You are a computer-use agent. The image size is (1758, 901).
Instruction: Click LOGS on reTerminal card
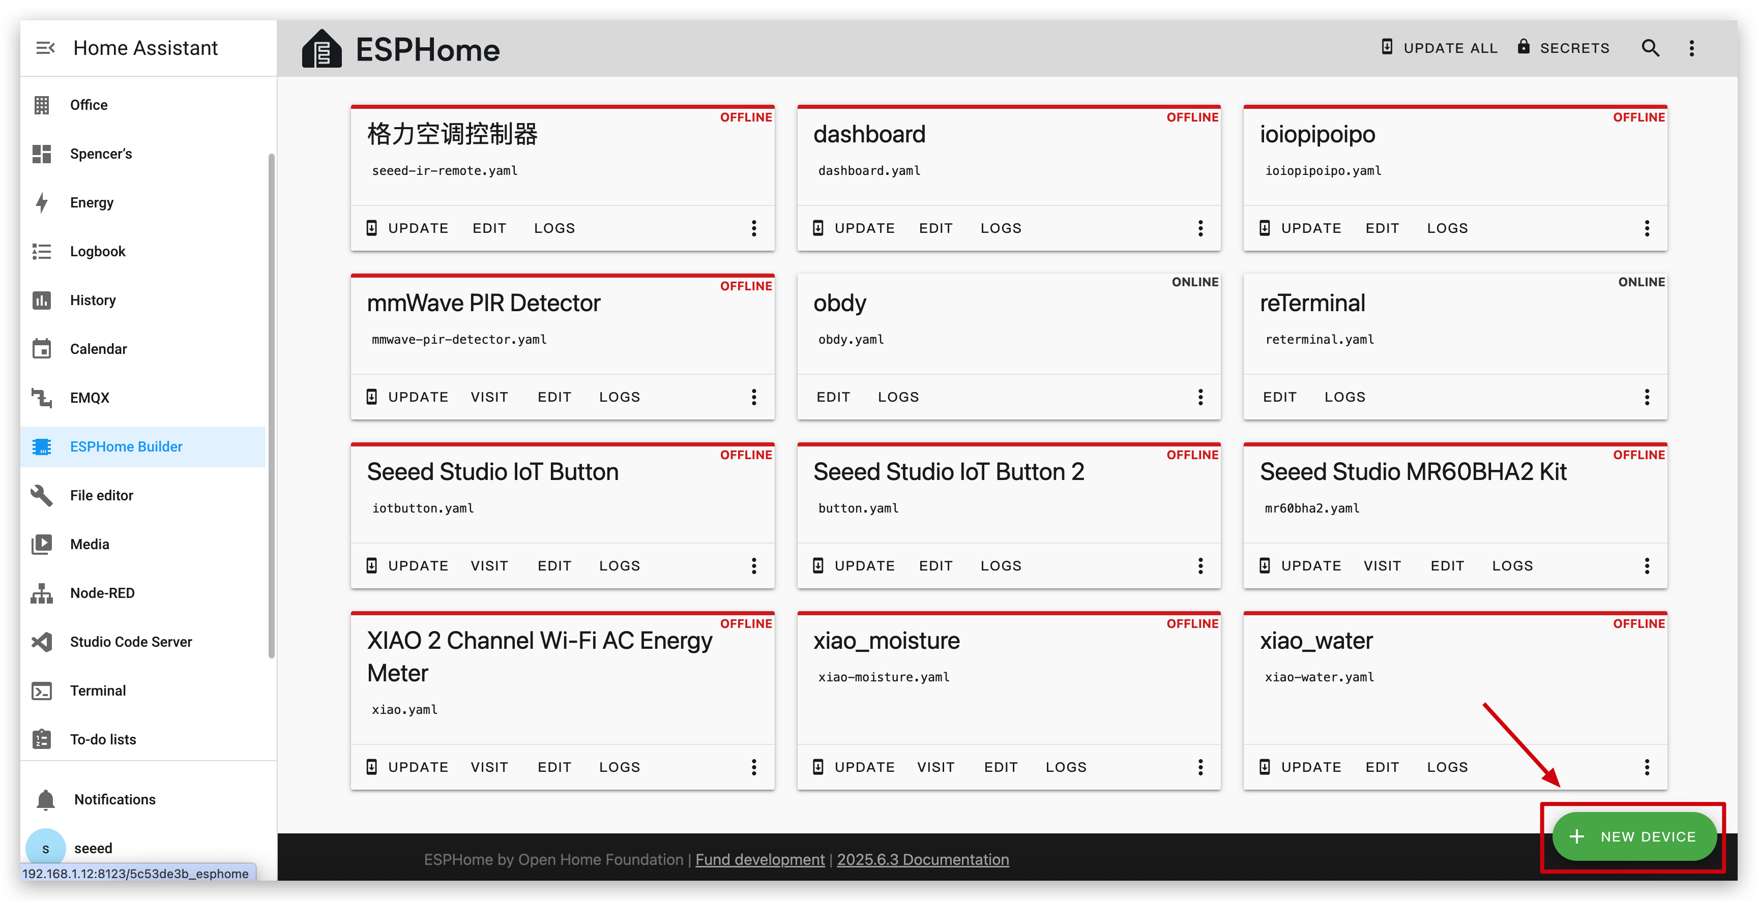point(1344,397)
